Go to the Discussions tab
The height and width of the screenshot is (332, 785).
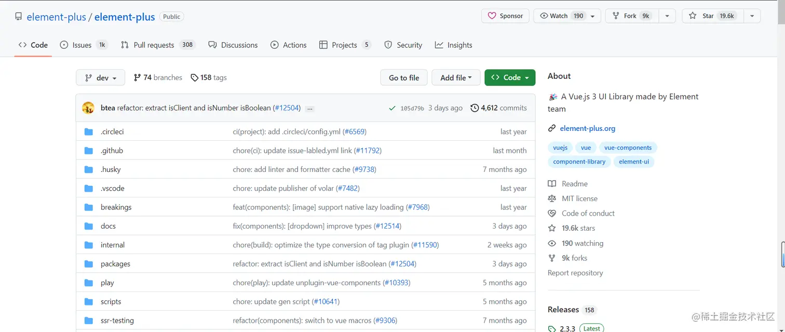[x=233, y=45]
